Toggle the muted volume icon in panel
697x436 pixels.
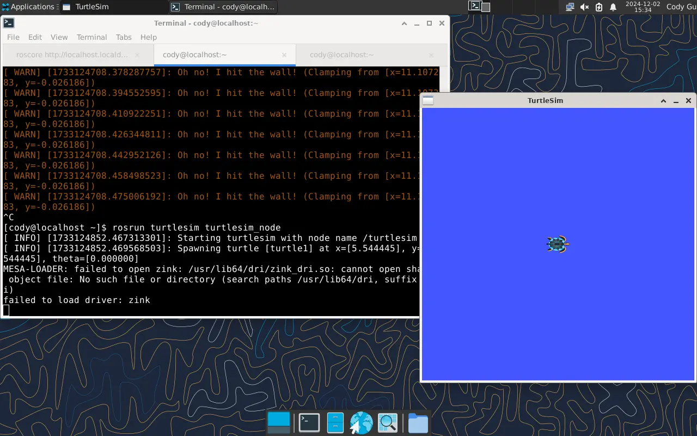click(x=584, y=7)
